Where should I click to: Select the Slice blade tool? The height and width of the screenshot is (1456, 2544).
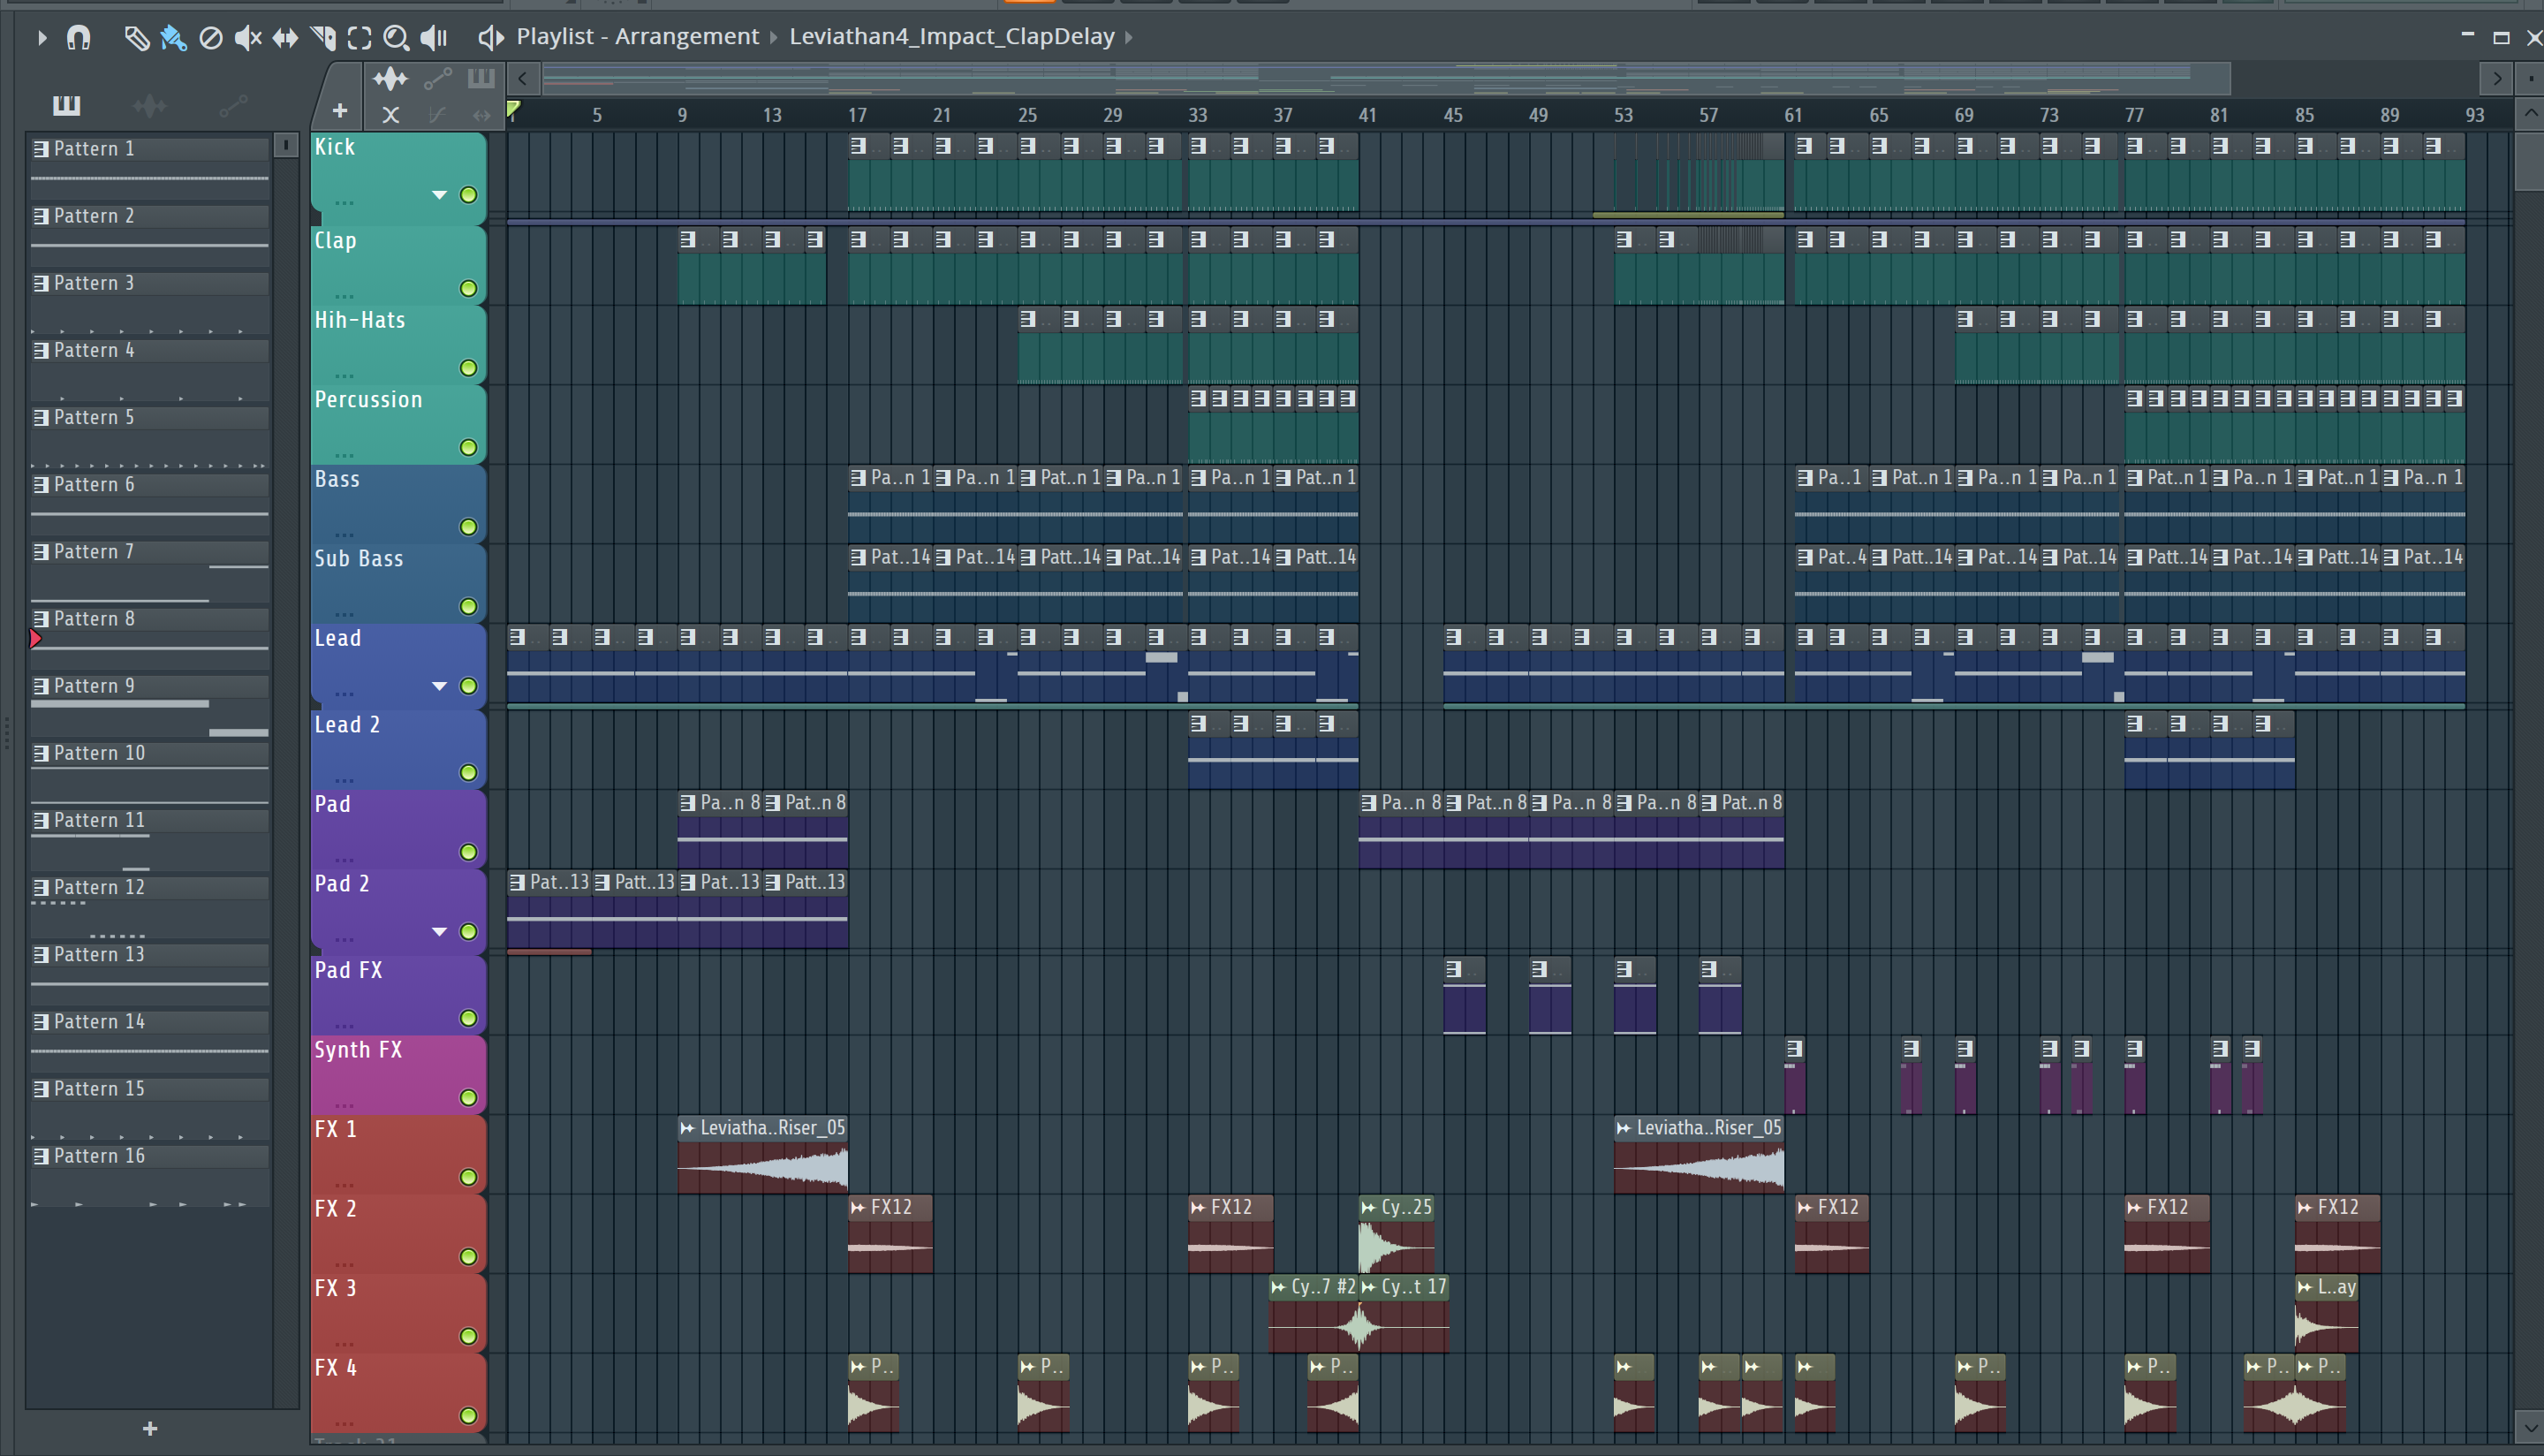point(323,38)
